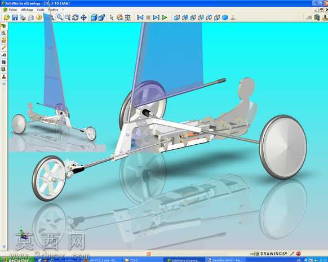Click the Open file folder icon

coord(7,17)
